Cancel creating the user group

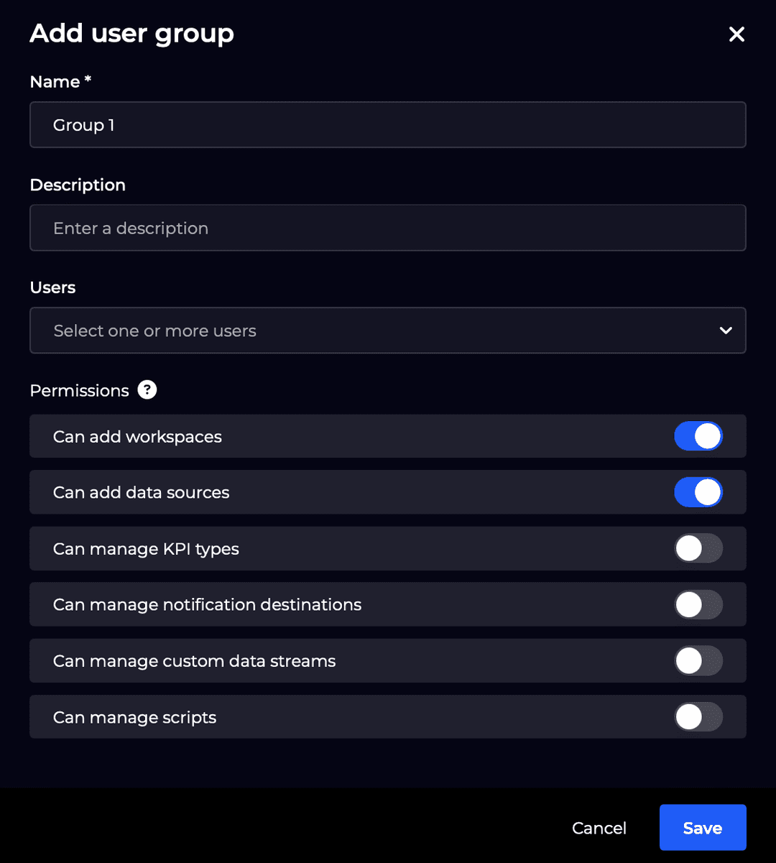pyautogui.click(x=599, y=827)
